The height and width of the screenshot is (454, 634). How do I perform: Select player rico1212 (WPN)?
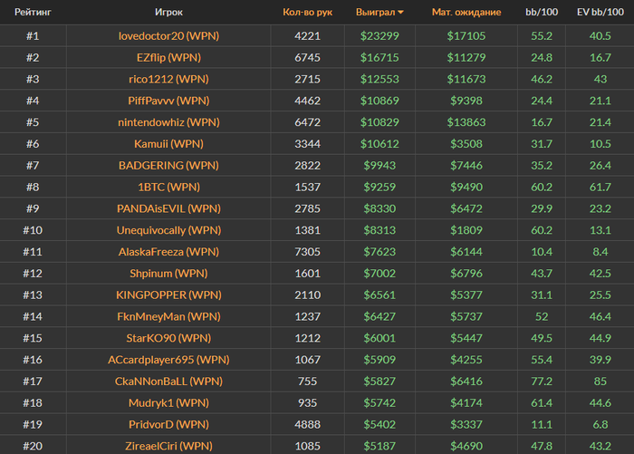pos(168,80)
